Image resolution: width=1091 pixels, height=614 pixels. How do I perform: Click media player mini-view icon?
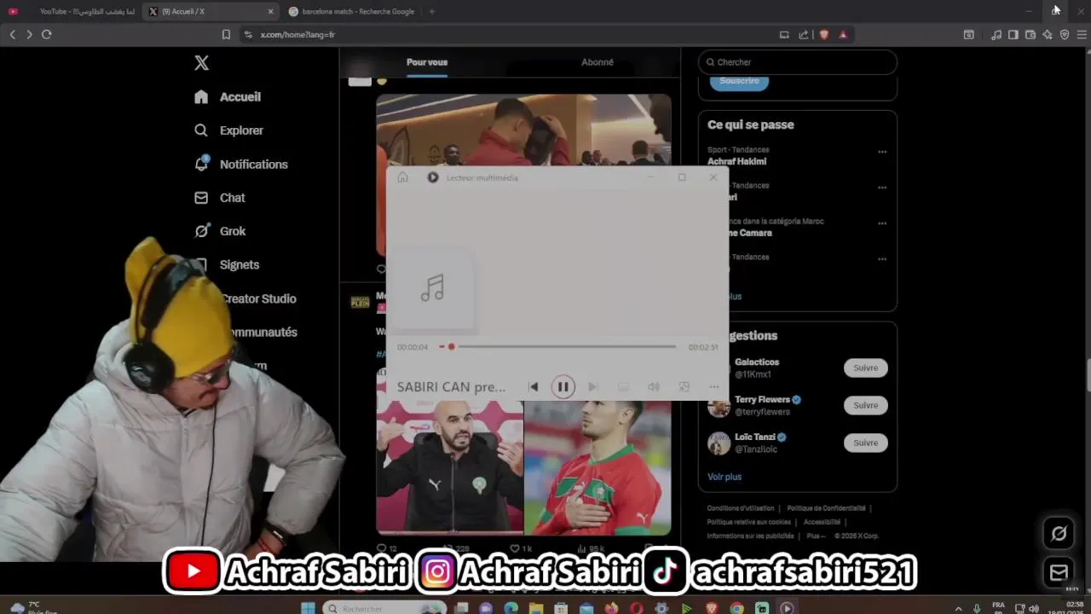click(684, 387)
